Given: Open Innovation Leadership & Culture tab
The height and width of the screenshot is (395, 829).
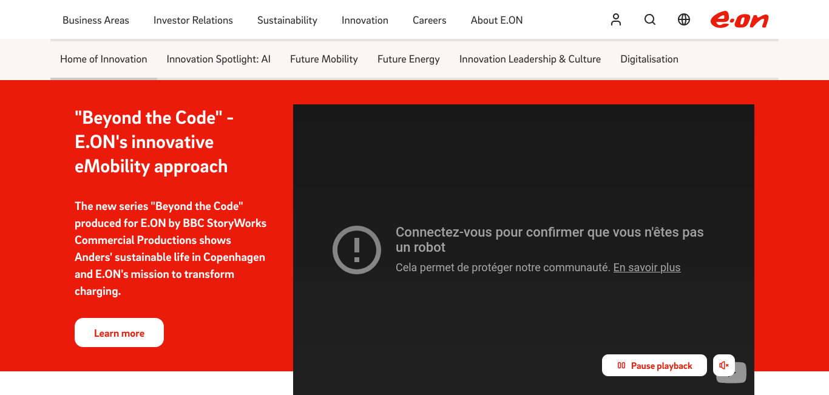Looking at the screenshot, I should (x=530, y=59).
